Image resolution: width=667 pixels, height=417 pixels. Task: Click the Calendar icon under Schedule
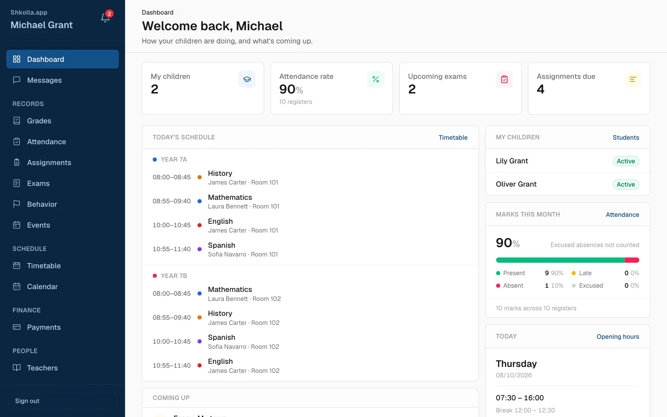pos(17,286)
